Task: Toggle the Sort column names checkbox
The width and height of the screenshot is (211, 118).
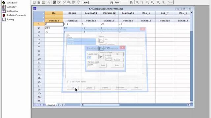Action: coord(68,82)
